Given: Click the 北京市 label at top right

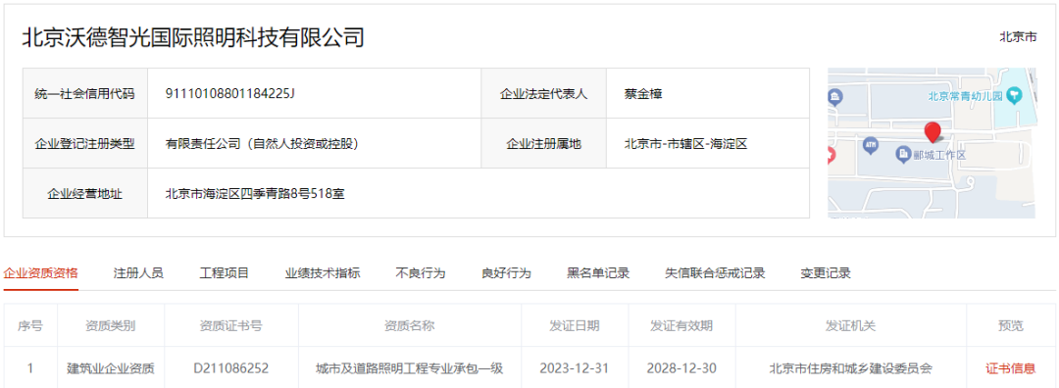Looking at the screenshot, I should tap(1018, 37).
